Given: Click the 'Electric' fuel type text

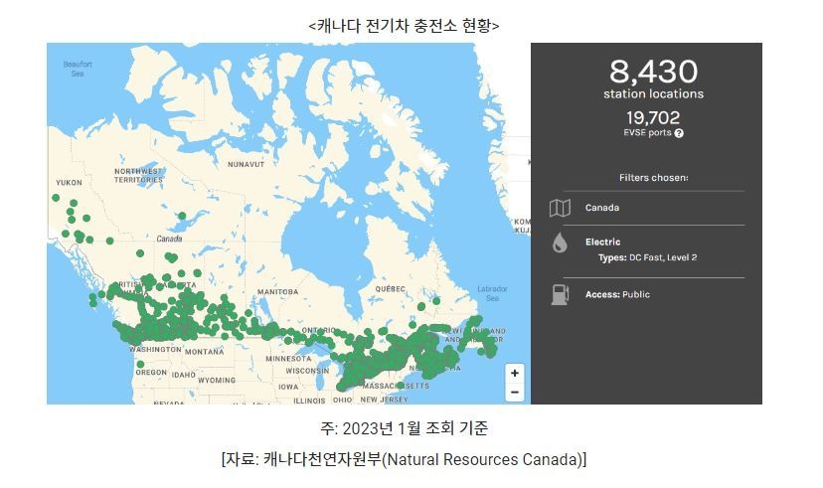Looking at the screenshot, I should [x=602, y=242].
